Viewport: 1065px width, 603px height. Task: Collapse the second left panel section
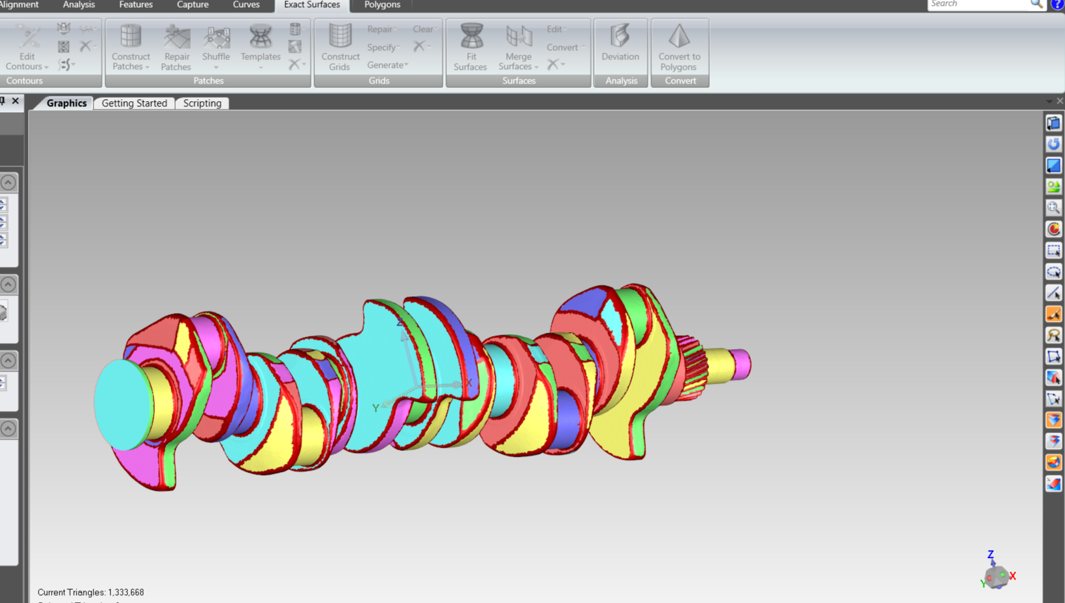pos(8,285)
